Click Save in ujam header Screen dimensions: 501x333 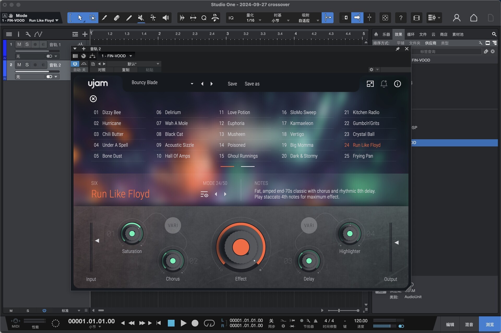click(232, 84)
